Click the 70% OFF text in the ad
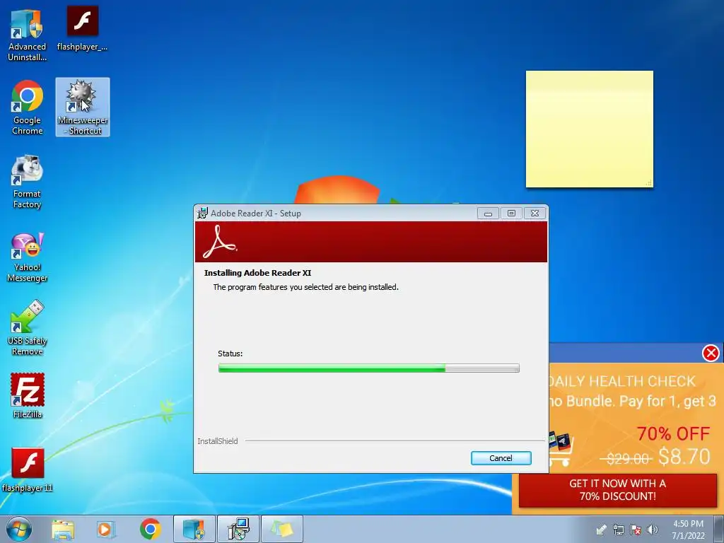 pyautogui.click(x=673, y=433)
